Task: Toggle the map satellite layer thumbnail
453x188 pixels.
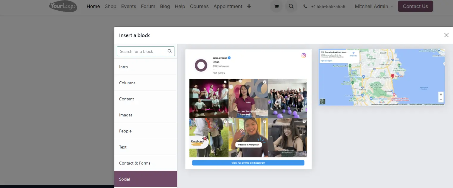Action: (322, 101)
